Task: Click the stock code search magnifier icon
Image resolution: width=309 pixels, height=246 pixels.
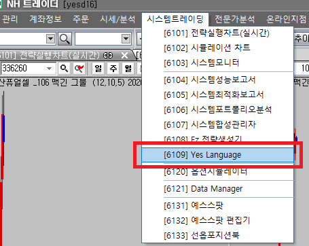Action: point(64,68)
